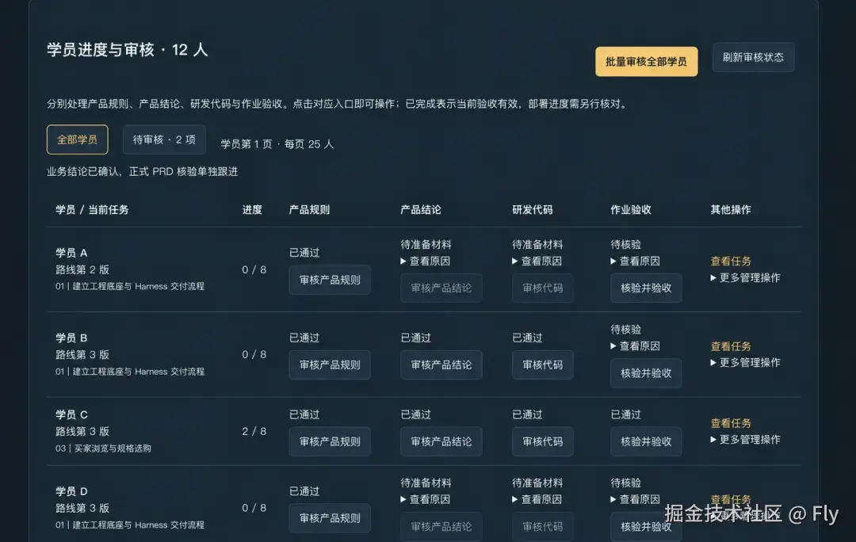Image resolution: width=856 pixels, height=542 pixels.
Task: Click 审核产品规则 for 学员 D
Action: click(x=330, y=518)
